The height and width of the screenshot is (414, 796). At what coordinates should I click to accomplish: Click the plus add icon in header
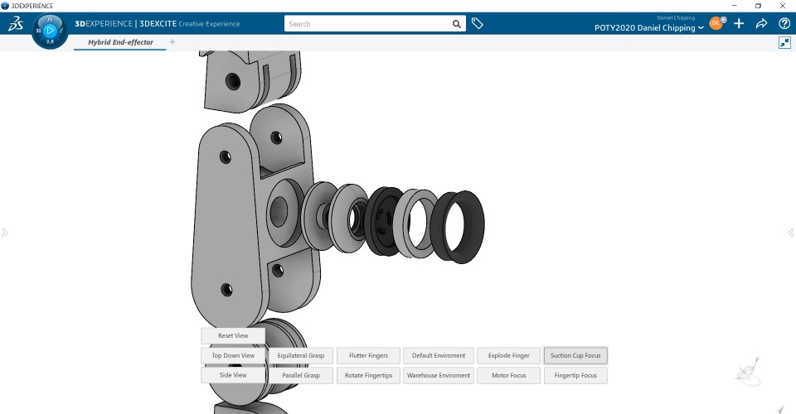(x=739, y=23)
